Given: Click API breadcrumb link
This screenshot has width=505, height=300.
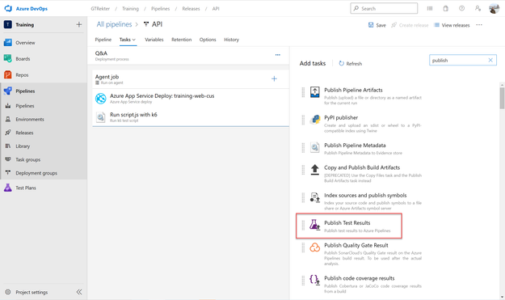Looking at the screenshot, I should 216,9.
